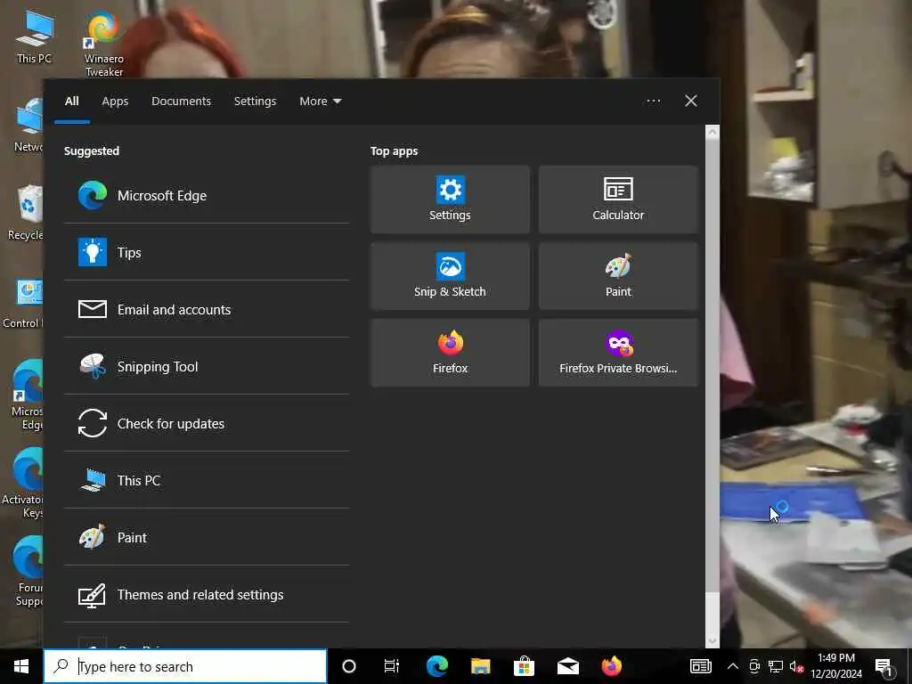The height and width of the screenshot is (684, 912).
Task: Open This PC in Suggested list
Action: click(207, 480)
